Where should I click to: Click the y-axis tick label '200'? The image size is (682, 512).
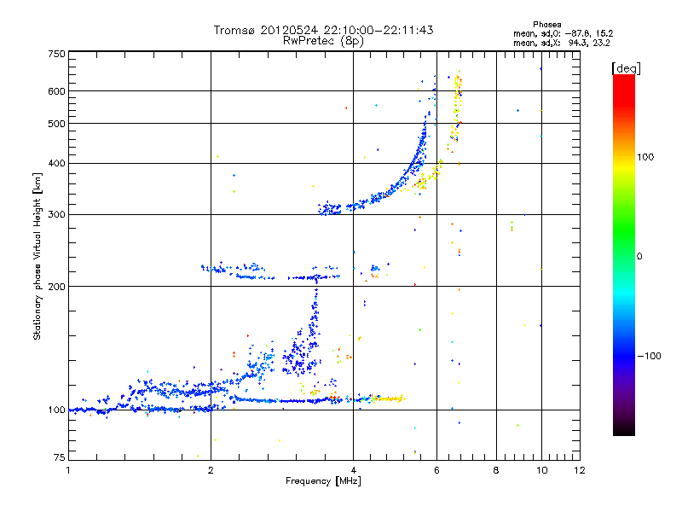[x=56, y=287]
